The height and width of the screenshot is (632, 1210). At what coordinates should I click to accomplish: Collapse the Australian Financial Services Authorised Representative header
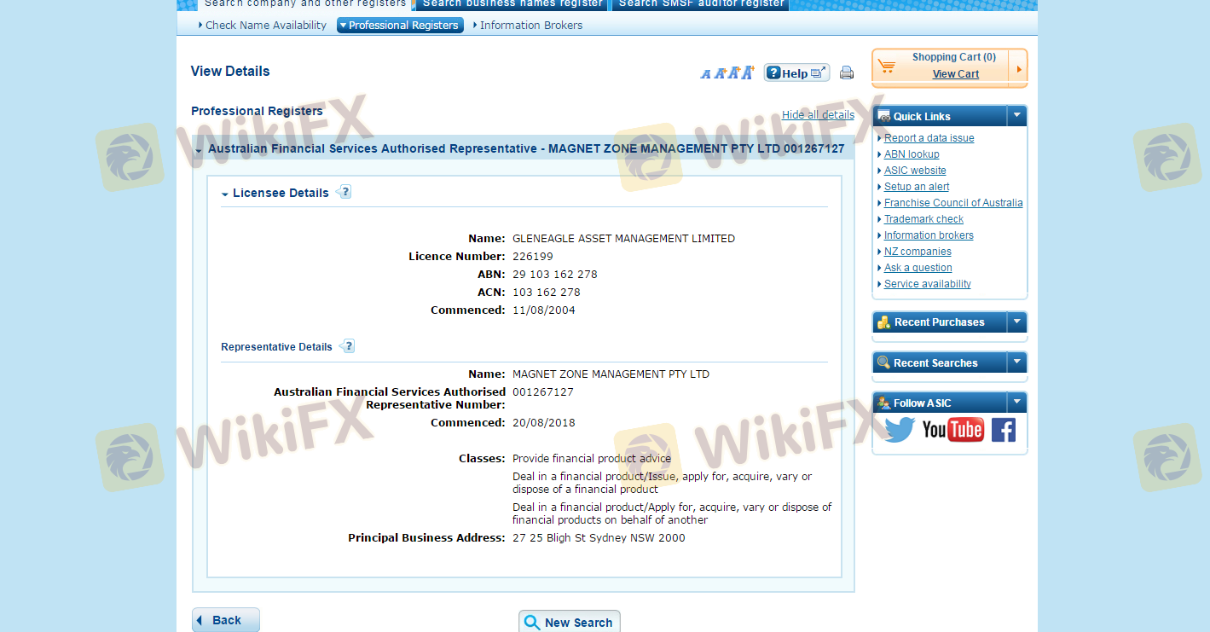coord(199,150)
